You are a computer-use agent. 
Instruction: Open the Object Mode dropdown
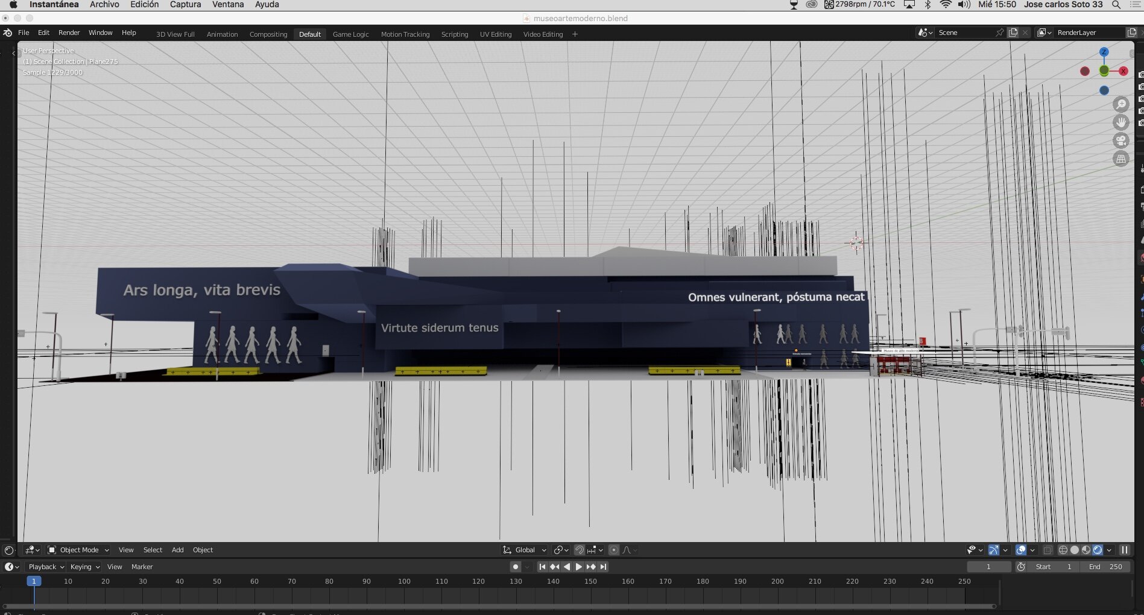(78, 550)
